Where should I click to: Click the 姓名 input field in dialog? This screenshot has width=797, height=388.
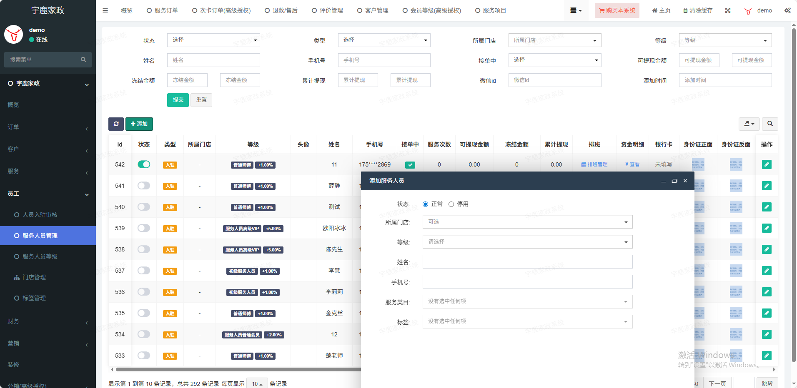527,262
